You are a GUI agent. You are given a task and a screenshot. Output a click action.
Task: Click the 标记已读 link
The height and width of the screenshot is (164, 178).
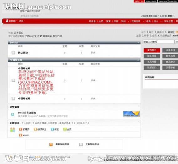[x=57, y=36]
